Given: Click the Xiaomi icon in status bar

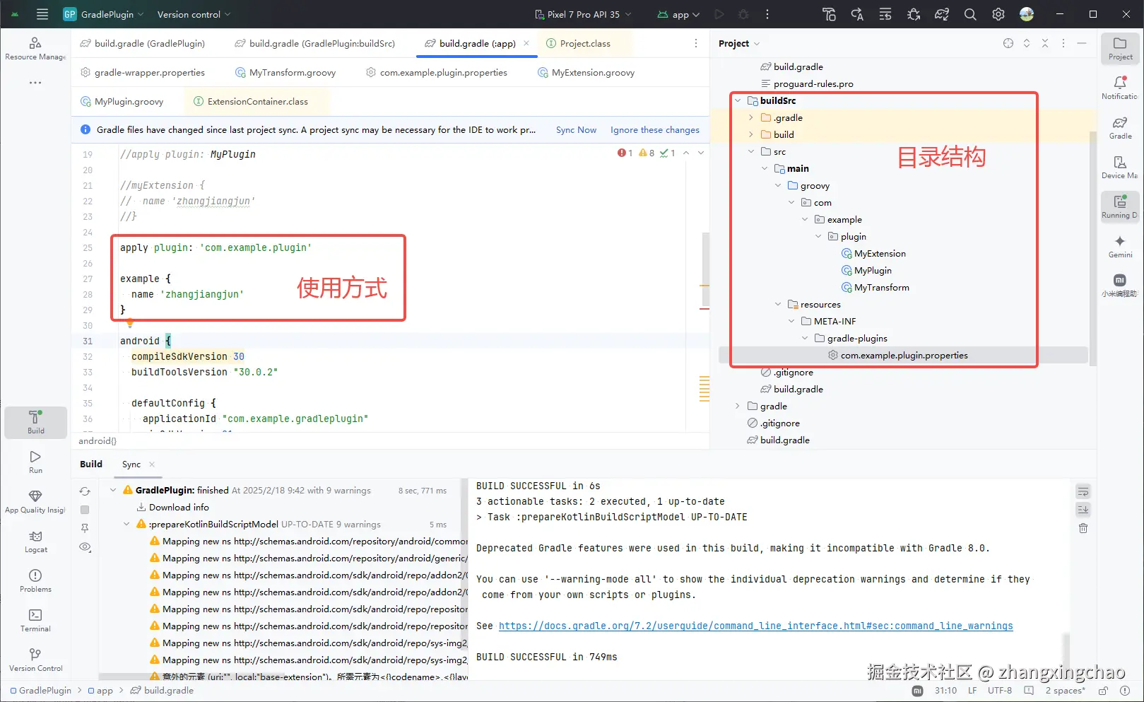Looking at the screenshot, I should [x=917, y=691].
